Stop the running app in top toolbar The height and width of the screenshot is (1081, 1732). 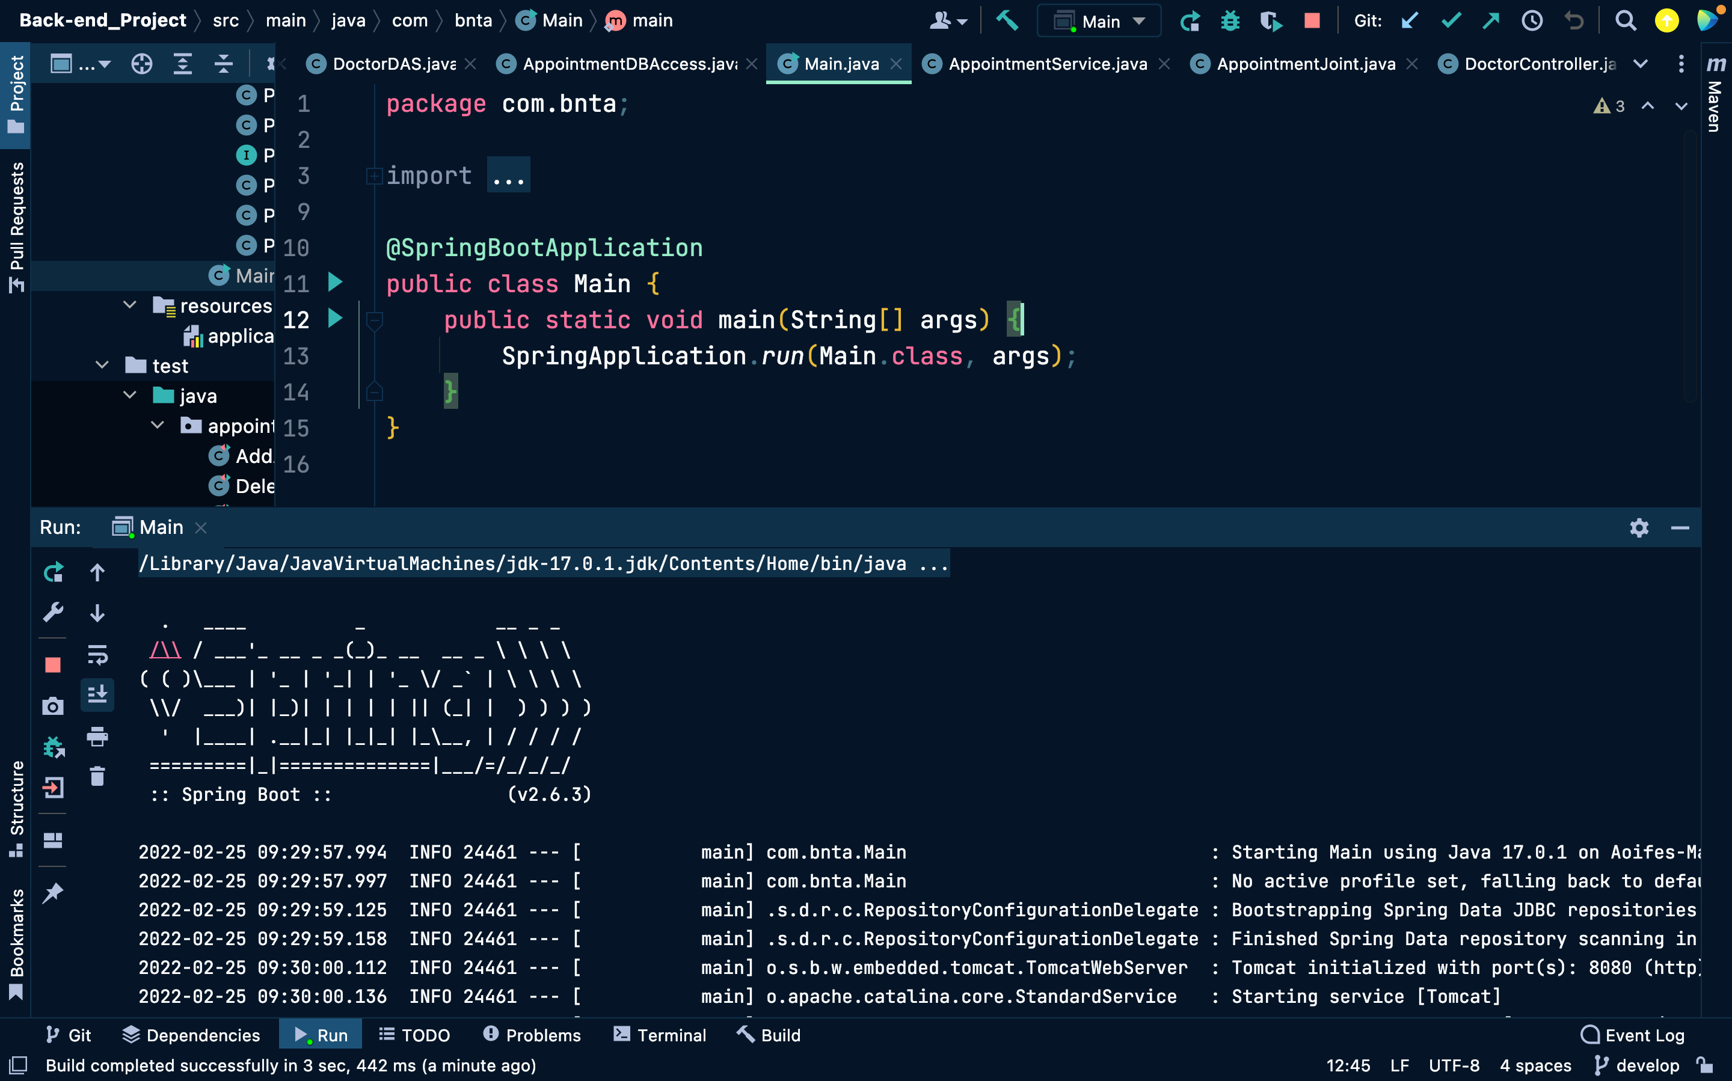[1312, 20]
